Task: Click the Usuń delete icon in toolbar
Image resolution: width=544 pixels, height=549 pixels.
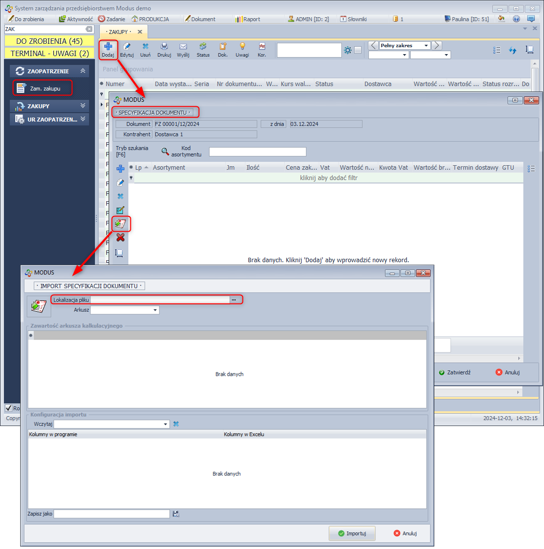Action: click(145, 46)
